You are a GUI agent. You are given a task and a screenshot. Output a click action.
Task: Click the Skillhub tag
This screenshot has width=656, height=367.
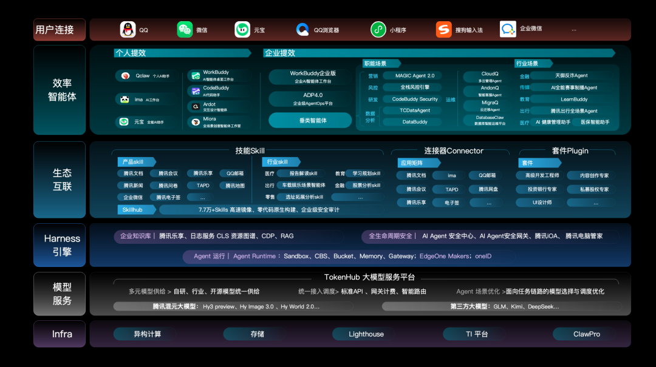click(x=137, y=210)
